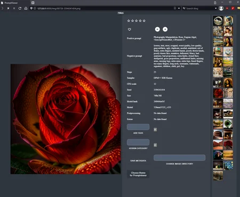
Task: Go to previous image with left arrow
Action: pos(157,29)
